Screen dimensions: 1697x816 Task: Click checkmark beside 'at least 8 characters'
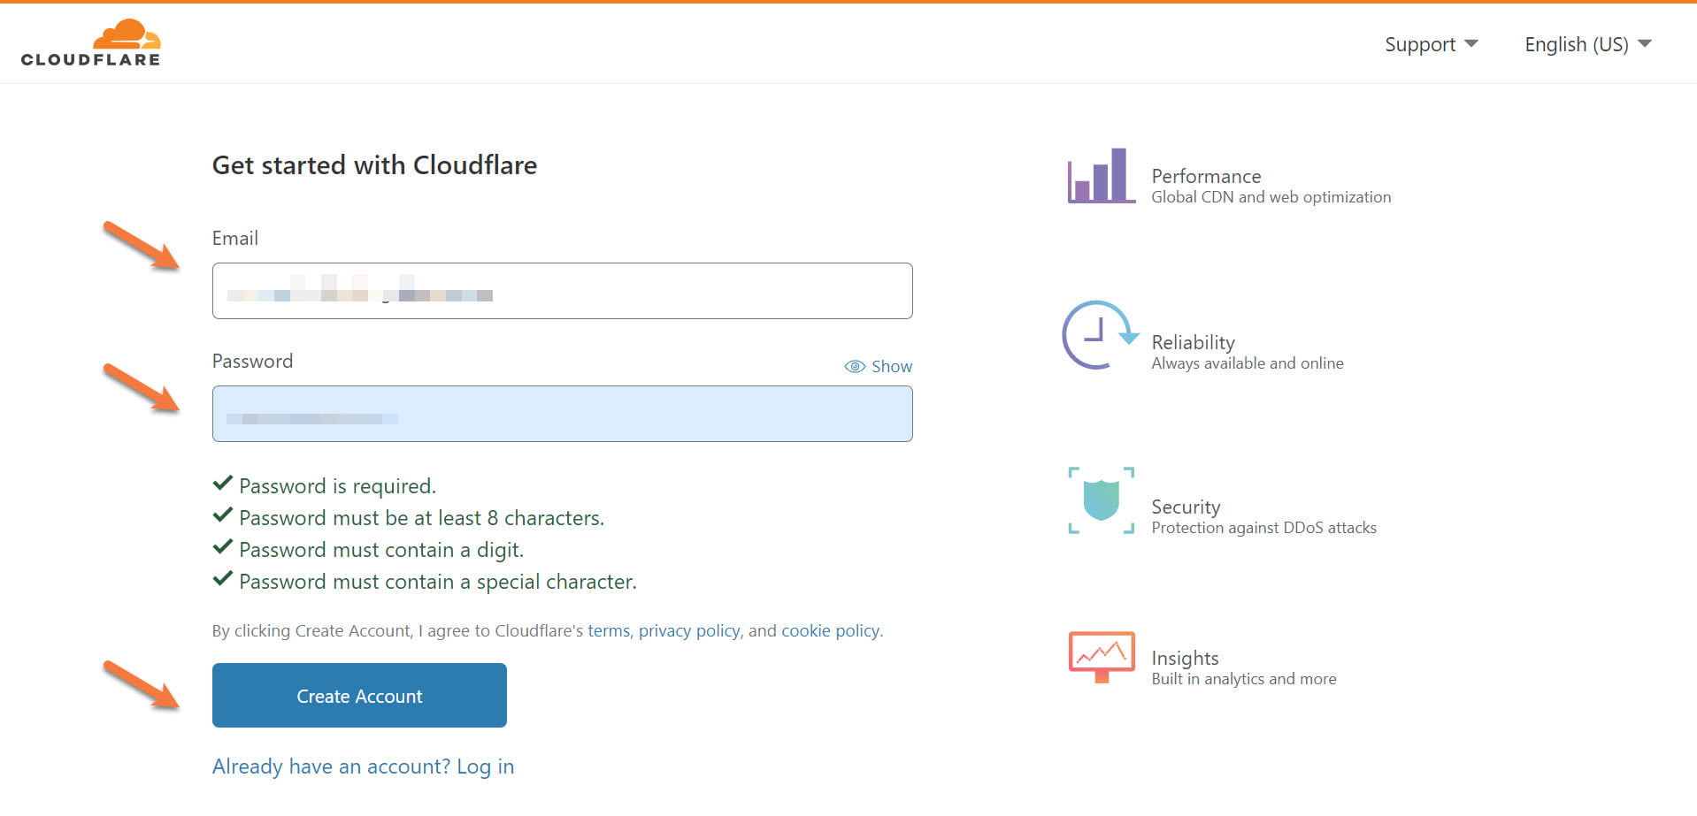223,515
